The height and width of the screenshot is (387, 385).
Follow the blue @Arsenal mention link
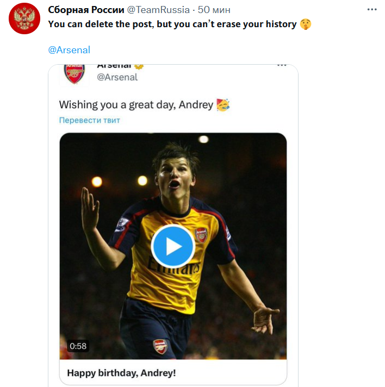pos(69,49)
